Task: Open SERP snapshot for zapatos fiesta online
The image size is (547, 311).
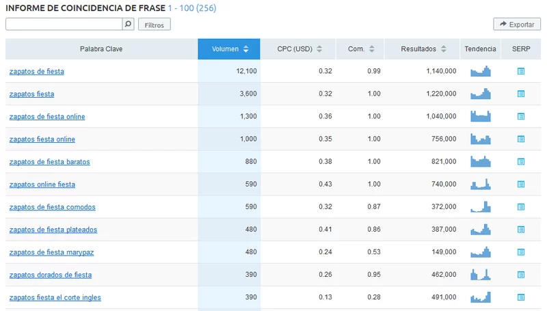Action: tap(521, 139)
